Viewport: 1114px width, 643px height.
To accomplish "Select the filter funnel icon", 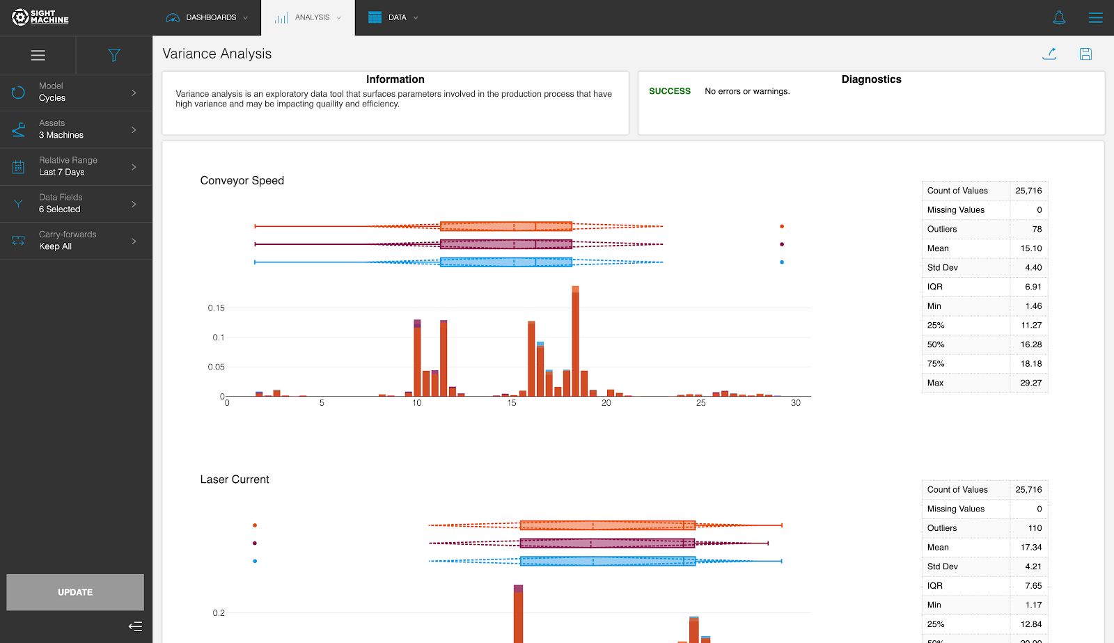I will click(x=114, y=55).
